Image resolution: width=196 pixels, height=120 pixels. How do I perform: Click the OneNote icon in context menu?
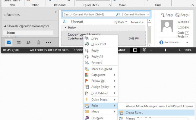click(87, 118)
